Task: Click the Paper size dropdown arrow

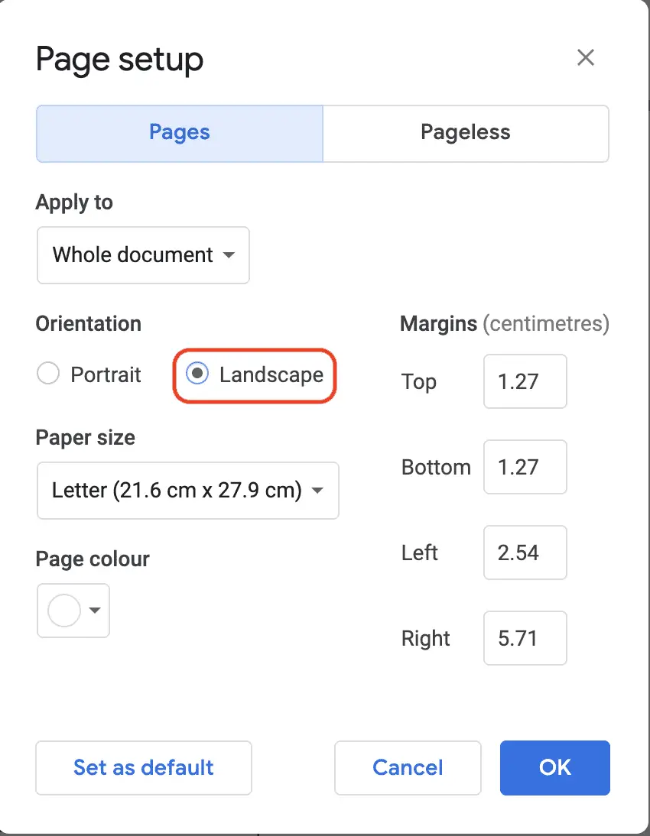Action: (317, 491)
